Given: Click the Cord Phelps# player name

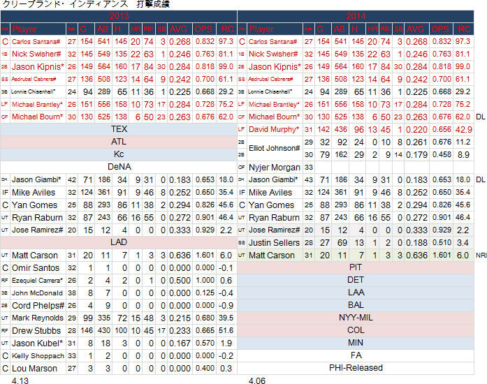Looking at the screenshot, I should pos(38,306).
